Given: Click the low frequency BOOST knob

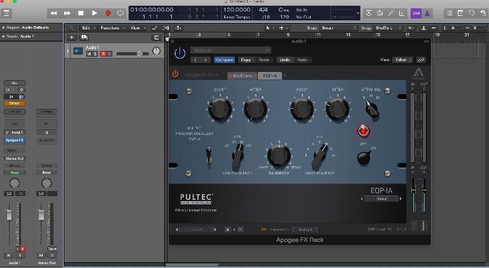Looking at the screenshot, I should tap(220, 109).
